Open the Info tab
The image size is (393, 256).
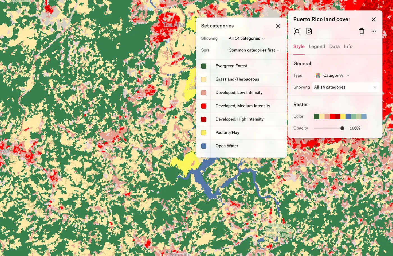click(x=348, y=46)
